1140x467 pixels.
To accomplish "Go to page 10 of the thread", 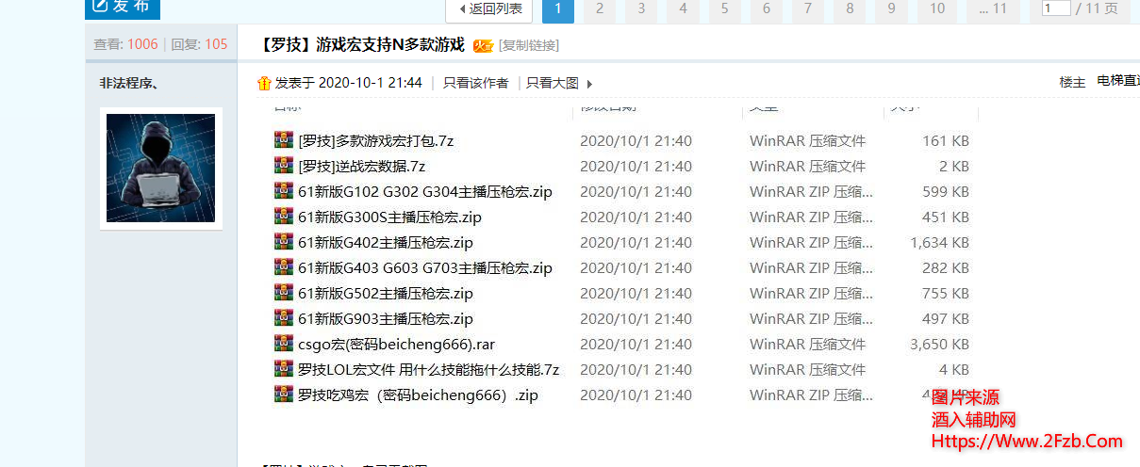I will pos(937,8).
